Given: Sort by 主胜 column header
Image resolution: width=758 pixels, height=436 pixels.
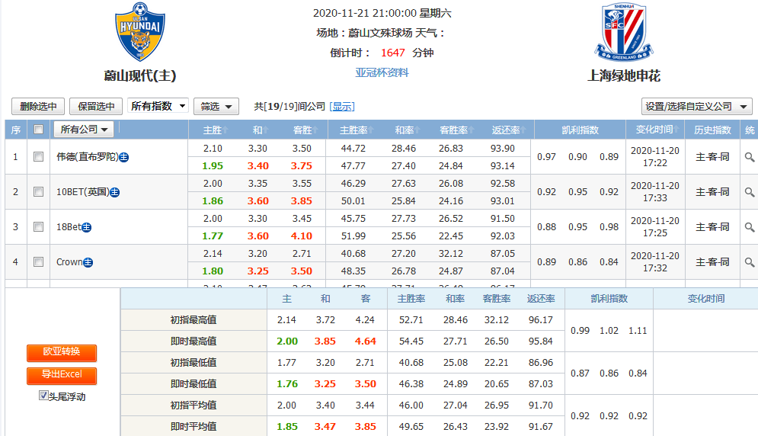Looking at the screenshot, I should pos(216,130).
